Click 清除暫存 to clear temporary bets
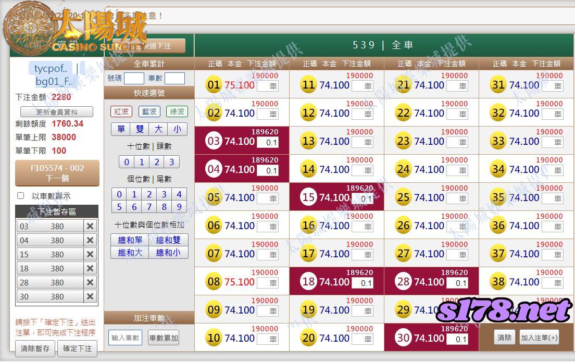575x362 pixels. click(x=35, y=348)
